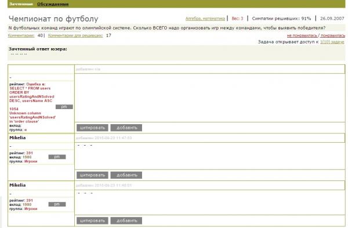
Task: Open Mikelia profile in 11:47 post
Action: click(x=17, y=137)
